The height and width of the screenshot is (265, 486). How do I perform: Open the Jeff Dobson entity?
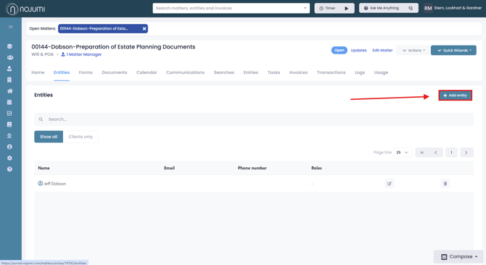(x=55, y=184)
